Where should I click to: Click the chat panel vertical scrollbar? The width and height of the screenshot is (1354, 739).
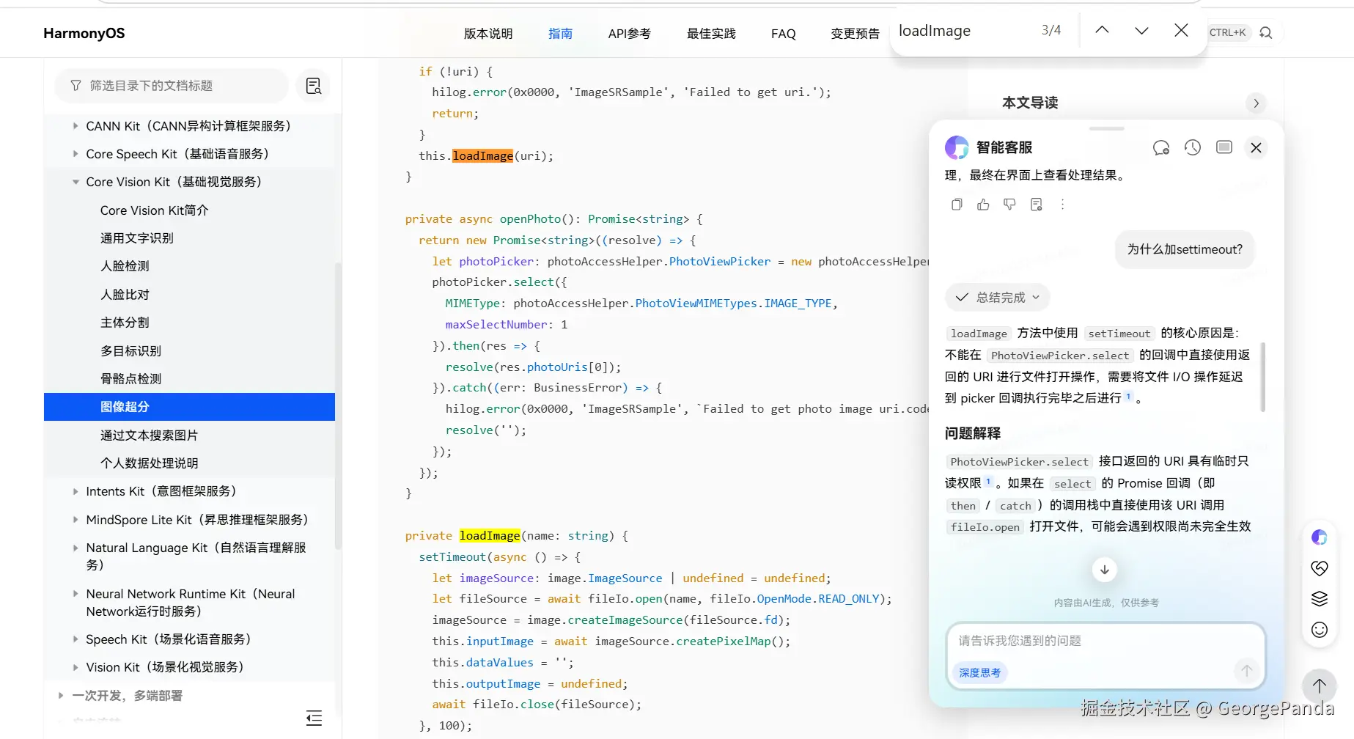[x=1262, y=377]
